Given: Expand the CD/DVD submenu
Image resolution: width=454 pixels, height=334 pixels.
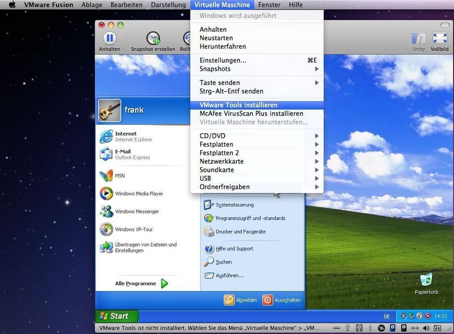Looking at the screenshot, I should 257,136.
